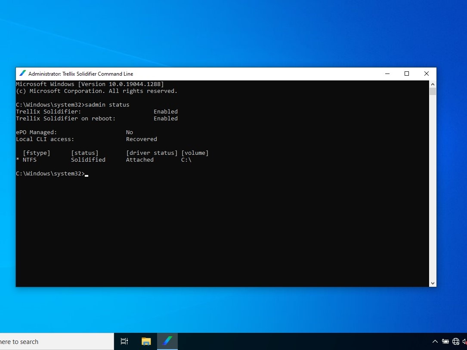Open the Trellix Solidifier title bar icon menu

(22, 74)
